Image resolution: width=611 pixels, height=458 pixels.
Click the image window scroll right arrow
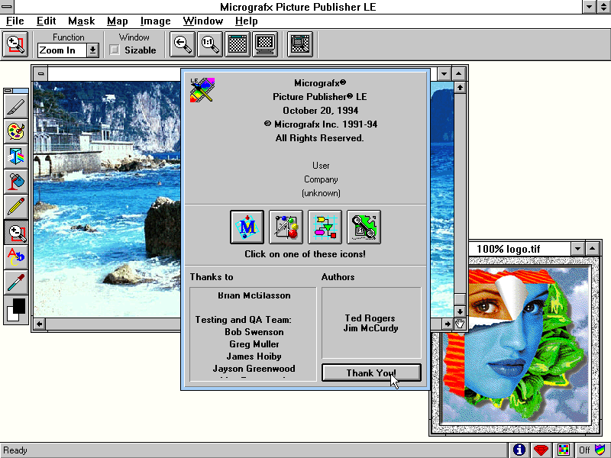pyautogui.click(x=448, y=324)
